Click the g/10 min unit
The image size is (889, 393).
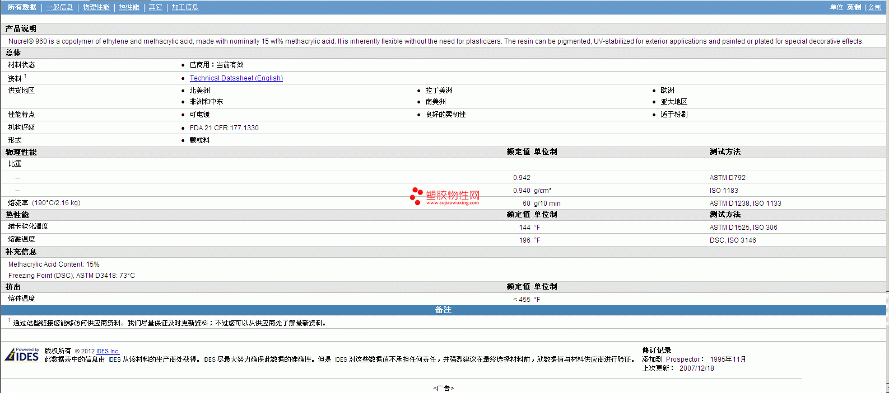(547, 203)
